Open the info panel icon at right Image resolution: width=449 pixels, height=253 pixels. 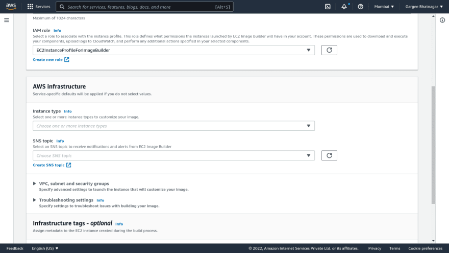(442, 20)
